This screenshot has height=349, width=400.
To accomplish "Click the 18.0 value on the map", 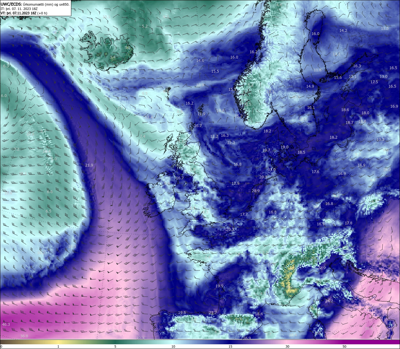I will [x=365, y=113].
